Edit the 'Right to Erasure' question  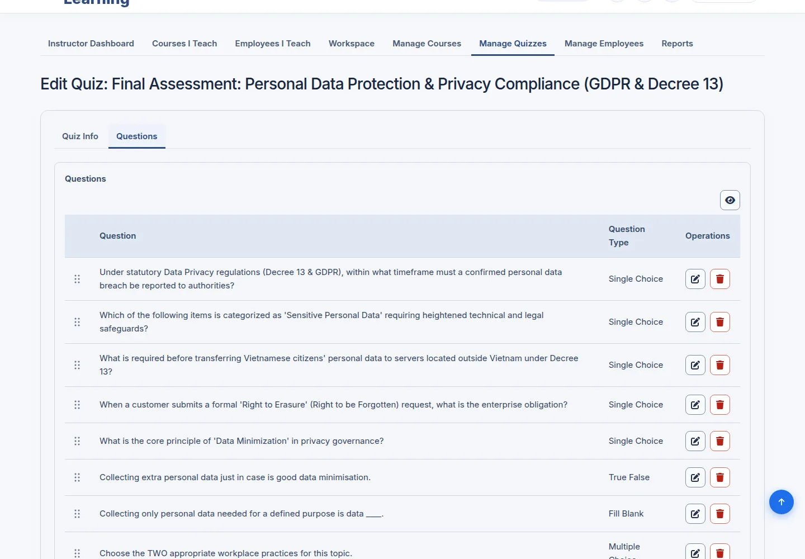[695, 405]
